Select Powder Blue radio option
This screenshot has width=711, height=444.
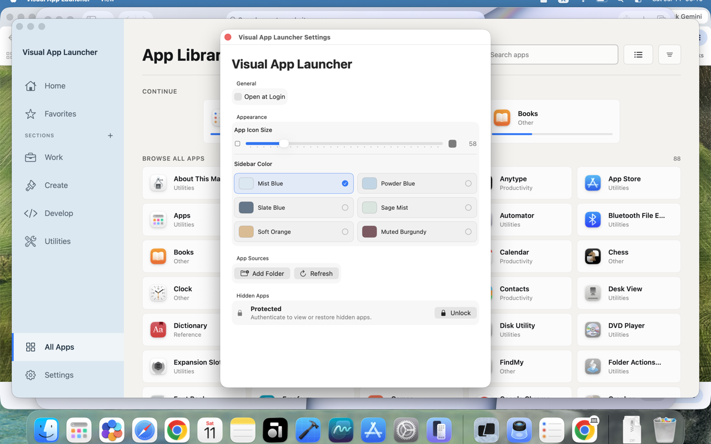pos(468,184)
